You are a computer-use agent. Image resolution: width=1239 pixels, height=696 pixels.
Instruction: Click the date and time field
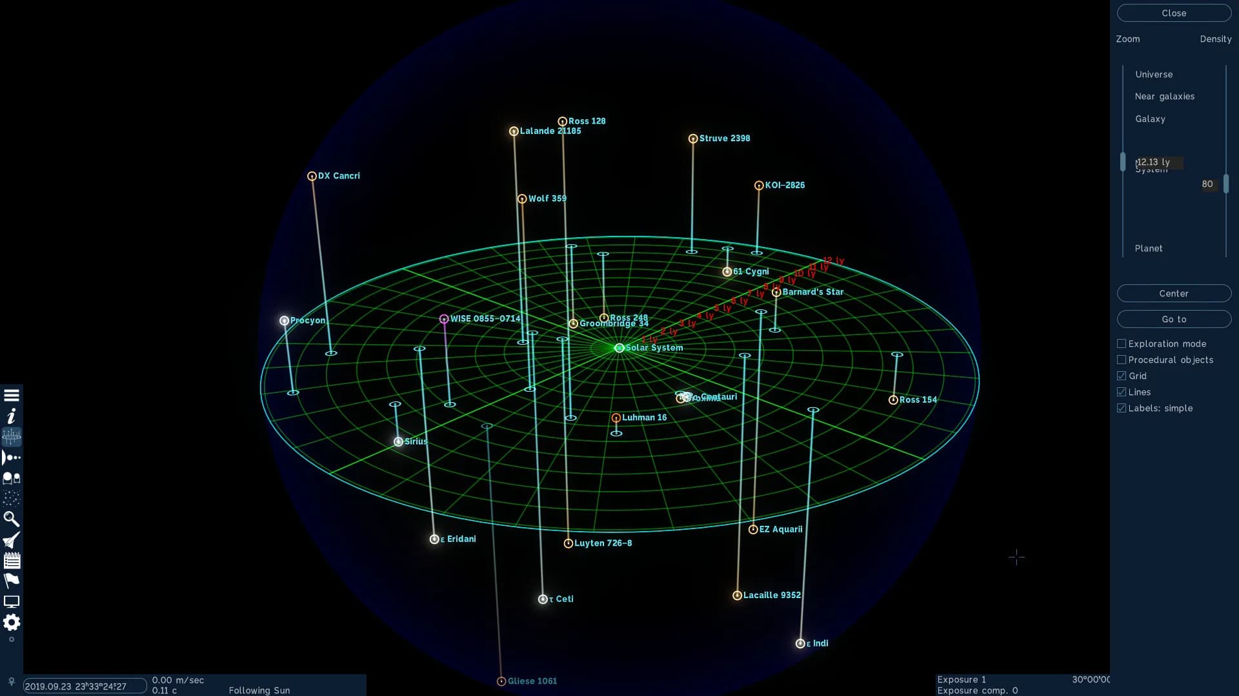[85, 686]
